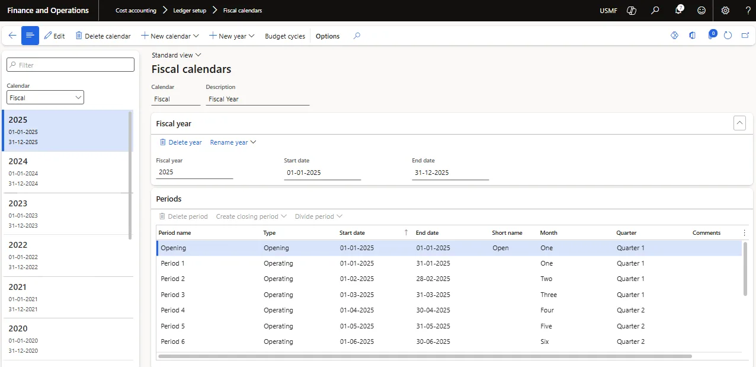Click the Filter input field
This screenshot has height=367, width=756.
[71, 65]
